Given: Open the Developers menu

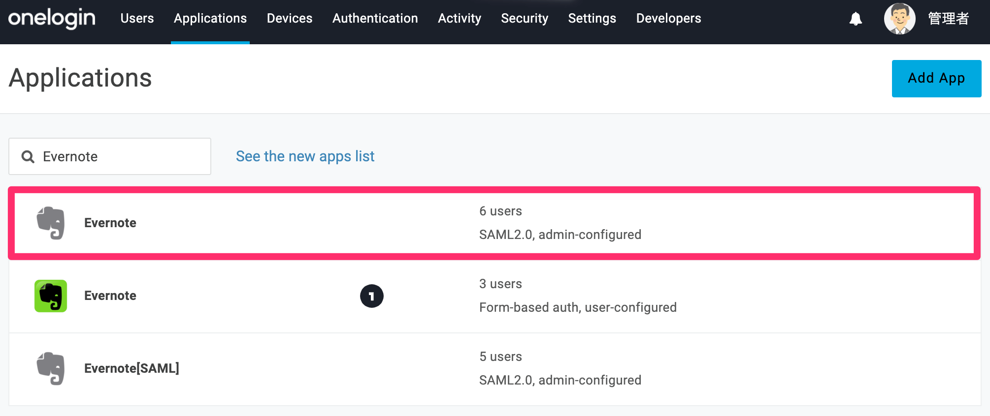Looking at the screenshot, I should pos(668,18).
